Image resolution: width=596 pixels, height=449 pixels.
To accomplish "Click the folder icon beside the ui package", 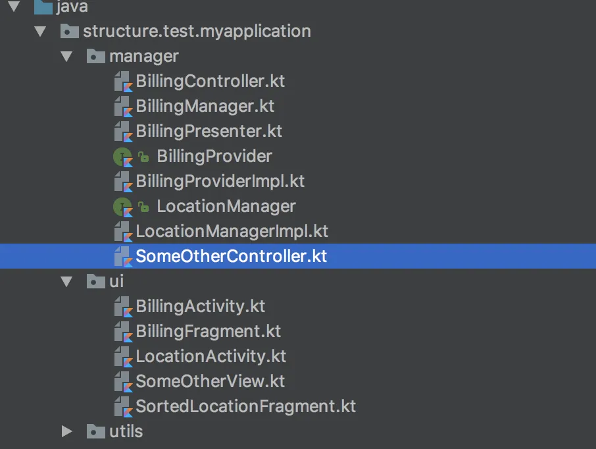I will (96, 281).
